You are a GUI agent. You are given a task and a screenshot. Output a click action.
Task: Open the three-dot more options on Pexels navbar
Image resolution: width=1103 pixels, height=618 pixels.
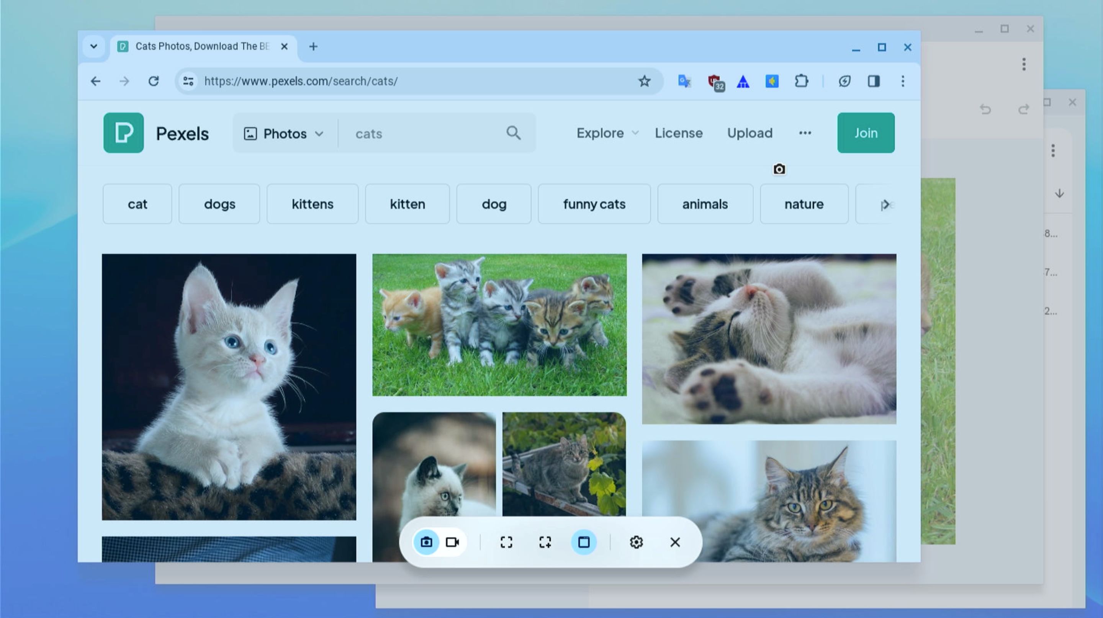[x=805, y=133]
